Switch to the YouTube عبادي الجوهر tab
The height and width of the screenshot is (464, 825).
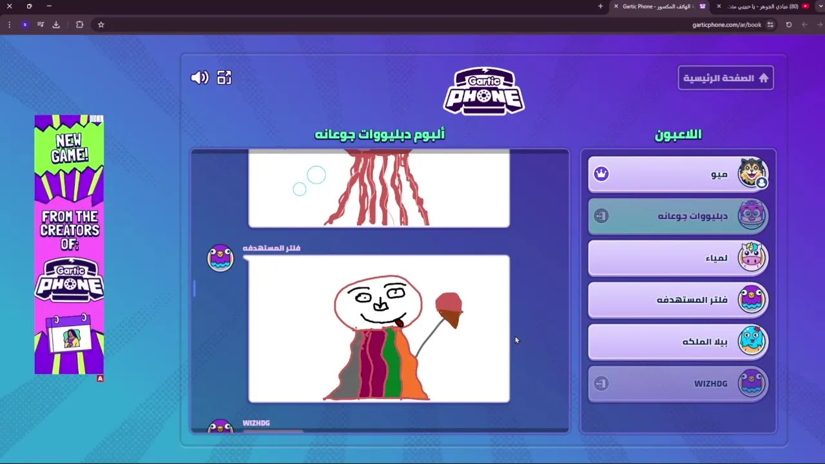[764, 6]
